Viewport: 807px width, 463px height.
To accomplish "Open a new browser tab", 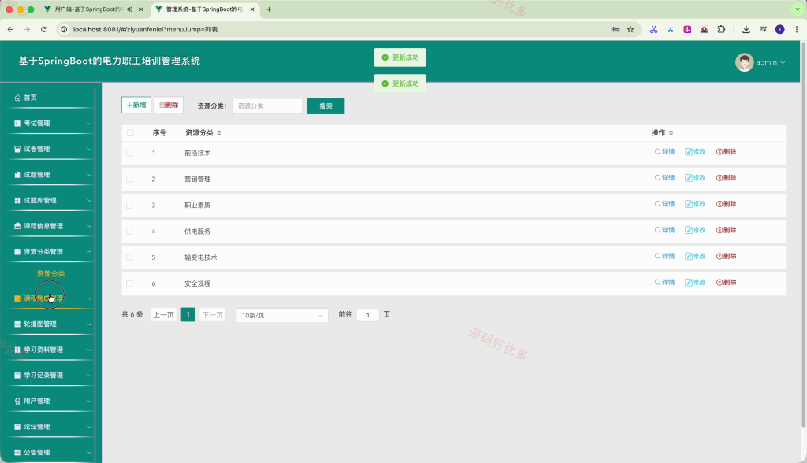I will (x=269, y=9).
